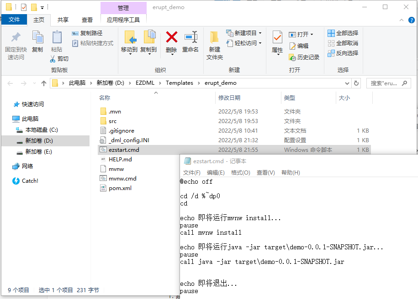
Task: Click the Properties (属性) checkmark icon
Action: click(277, 37)
